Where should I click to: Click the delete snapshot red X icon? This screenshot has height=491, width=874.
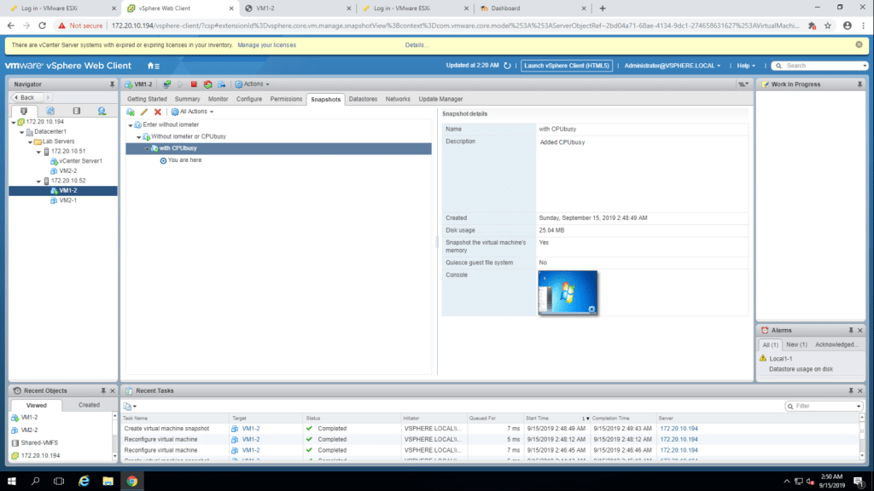point(157,112)
